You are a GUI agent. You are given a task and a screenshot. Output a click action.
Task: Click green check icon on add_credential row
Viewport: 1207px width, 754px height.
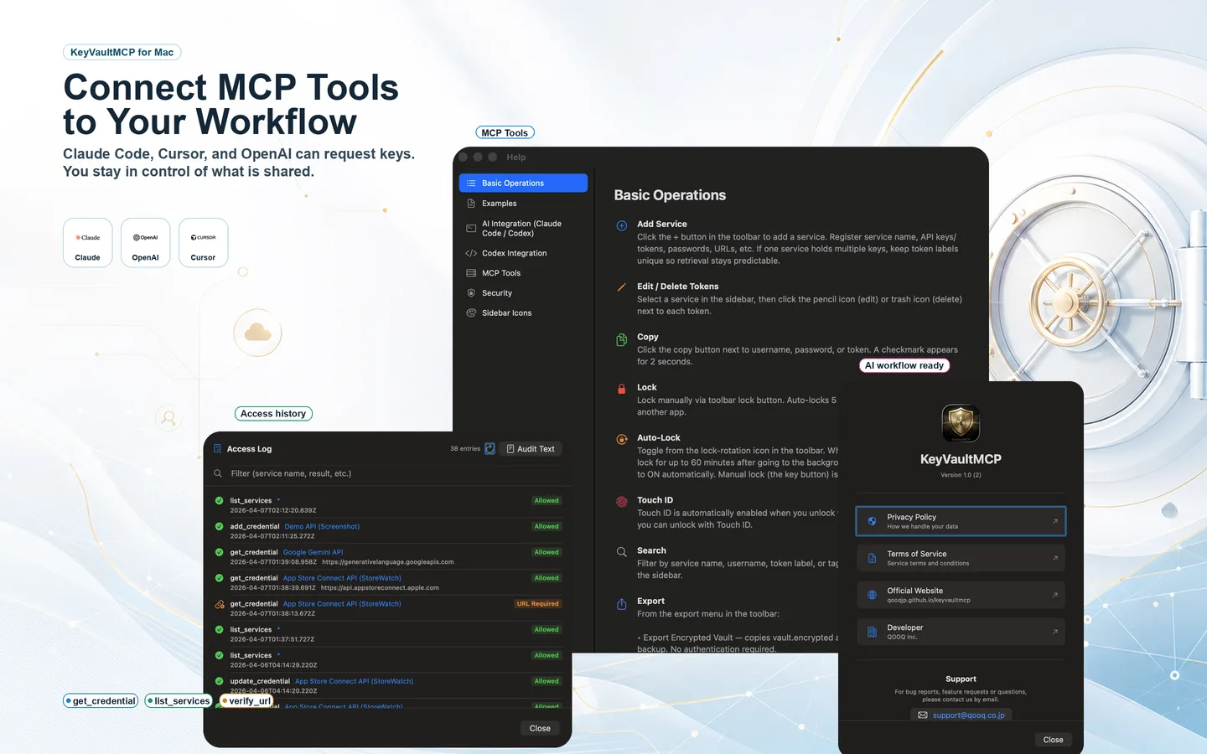click(x=220, y=526)
